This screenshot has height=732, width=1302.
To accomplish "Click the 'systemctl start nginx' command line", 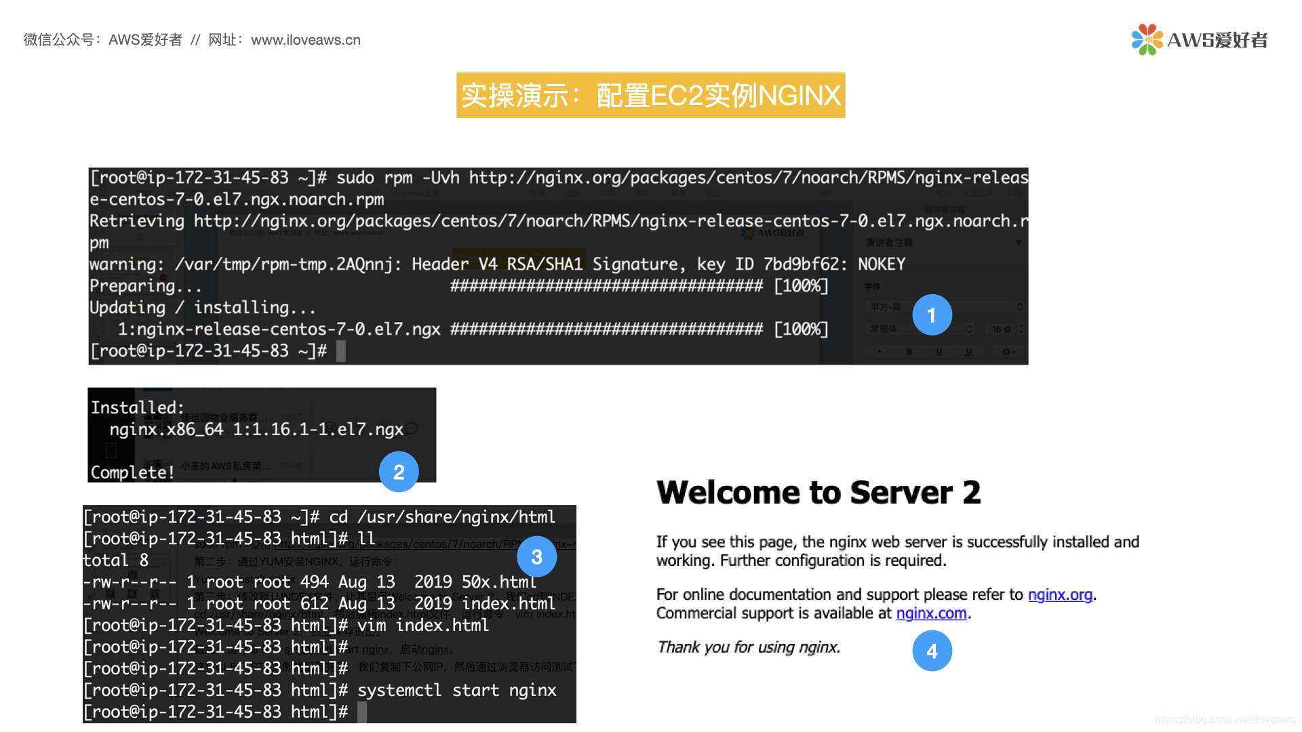I will (x=319, y=691).
